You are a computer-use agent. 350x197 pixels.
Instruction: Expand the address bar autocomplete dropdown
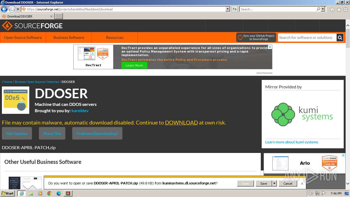[x=228, y=9]
